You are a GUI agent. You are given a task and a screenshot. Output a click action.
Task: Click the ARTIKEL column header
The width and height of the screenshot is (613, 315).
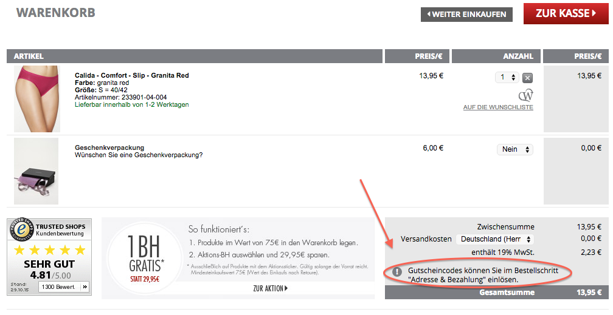29,56
